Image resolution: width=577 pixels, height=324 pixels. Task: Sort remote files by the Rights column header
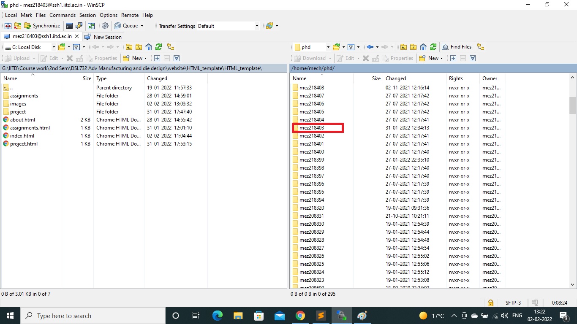(463, 78)
